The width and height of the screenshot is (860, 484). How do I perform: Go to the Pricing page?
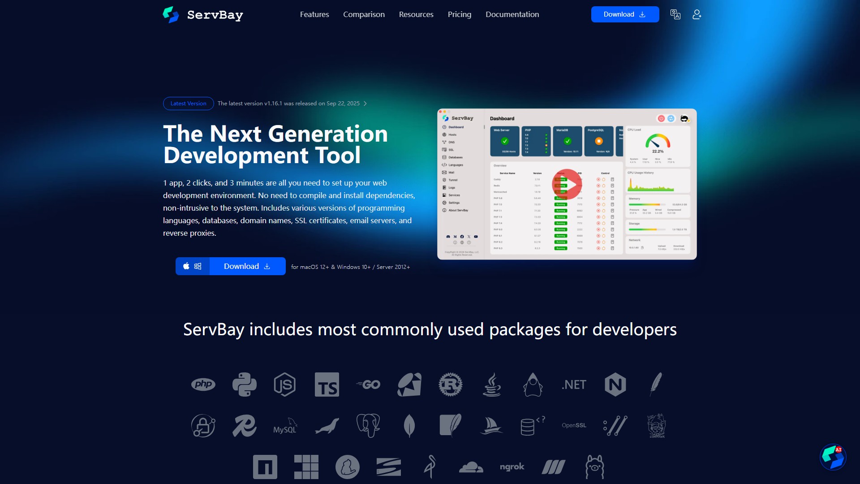(x=460, y=14)
